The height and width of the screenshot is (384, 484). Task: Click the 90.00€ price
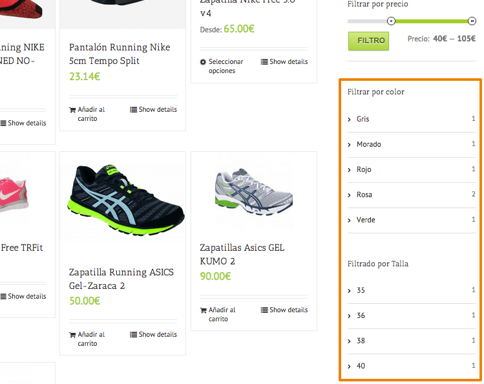[215, 276]
